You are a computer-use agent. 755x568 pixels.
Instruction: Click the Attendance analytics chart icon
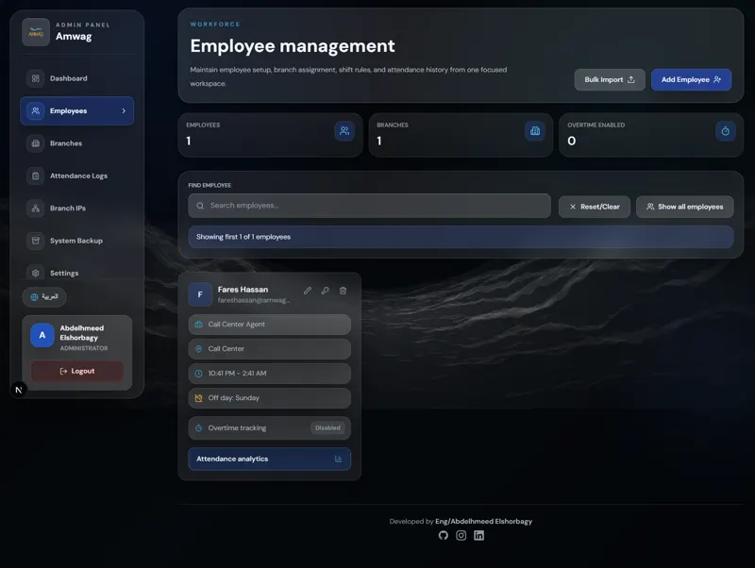339,459
